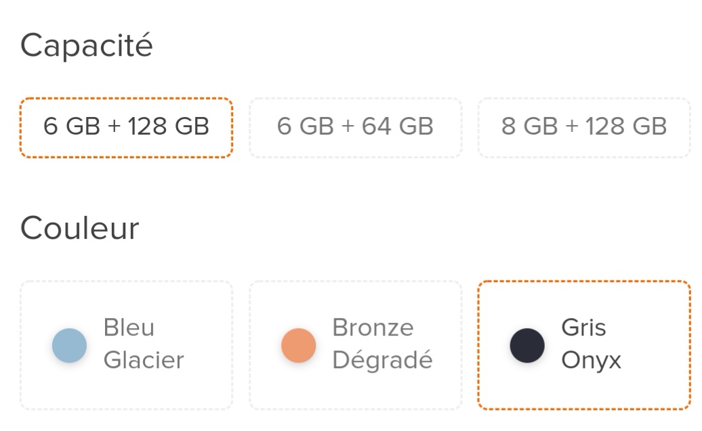Change phone color to gradient bronze
Viewport: 702px width, 431px height.
coord(355,345)
